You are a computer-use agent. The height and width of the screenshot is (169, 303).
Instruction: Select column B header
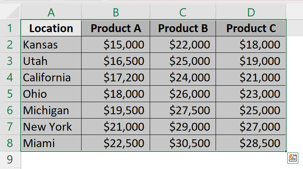tap(116, 13)
